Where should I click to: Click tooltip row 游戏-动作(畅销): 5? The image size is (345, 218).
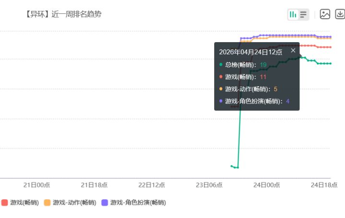pyautogui.click(x=248, y=89)
